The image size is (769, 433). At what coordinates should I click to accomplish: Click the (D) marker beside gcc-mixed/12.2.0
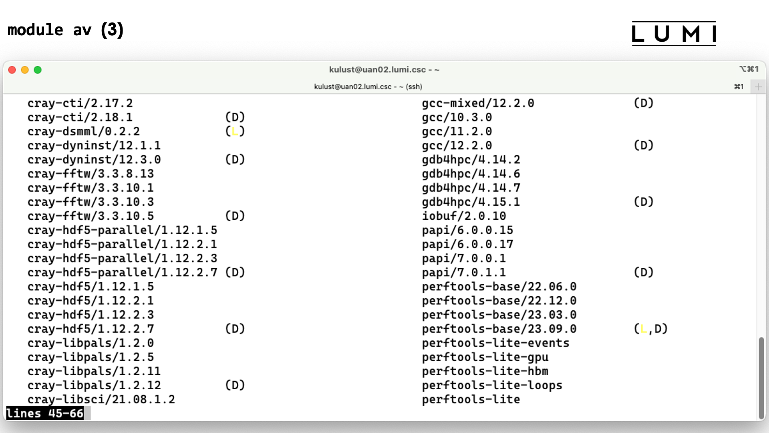pos(644,103)
